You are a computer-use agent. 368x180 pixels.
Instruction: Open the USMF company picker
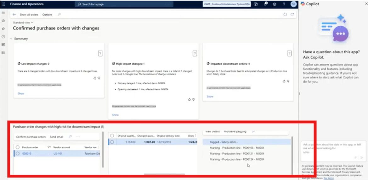pos(227,4)
